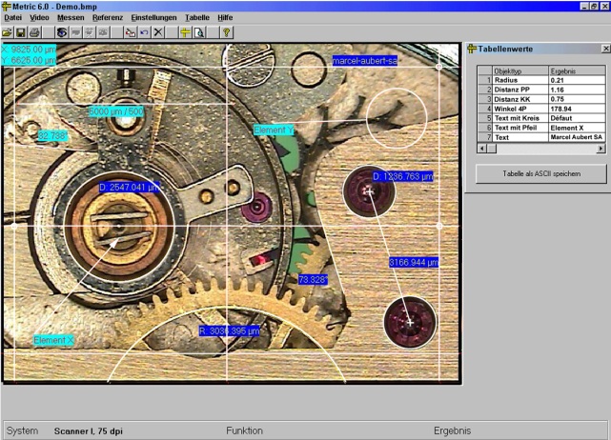Click the undo arrow toolbar icon
Screen dimensions: 611x440
144,31
